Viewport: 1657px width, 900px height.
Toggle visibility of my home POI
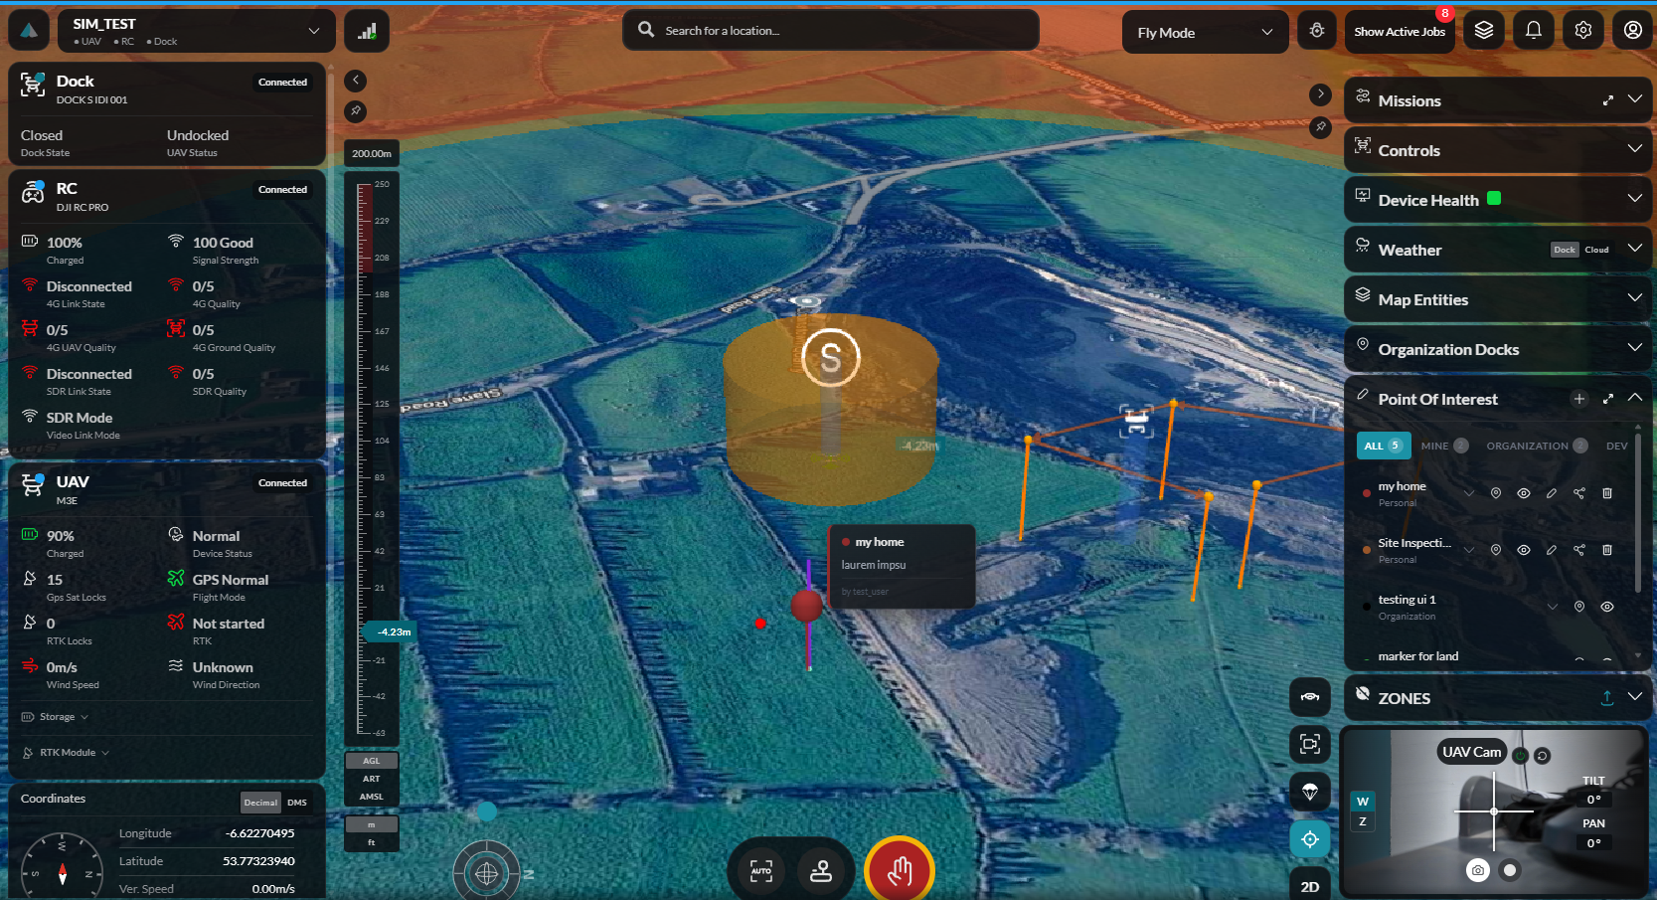point(1524,493)
